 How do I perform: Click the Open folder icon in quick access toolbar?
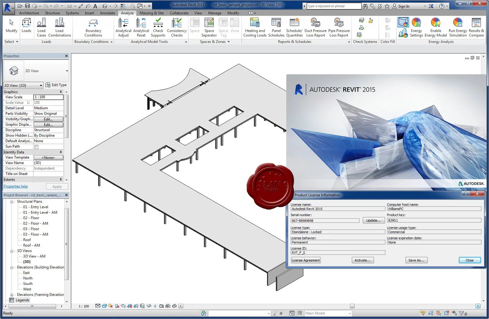20,6
